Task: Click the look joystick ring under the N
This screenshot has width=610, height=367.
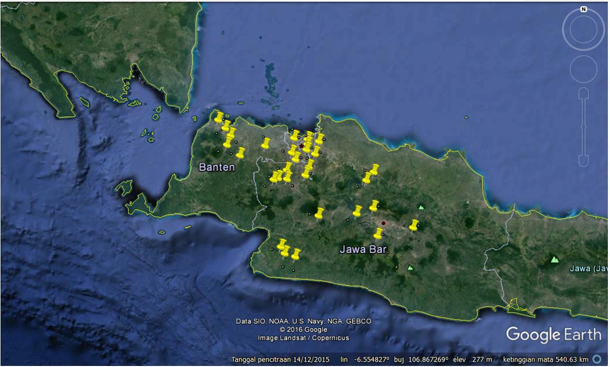Action: [583, 30]
